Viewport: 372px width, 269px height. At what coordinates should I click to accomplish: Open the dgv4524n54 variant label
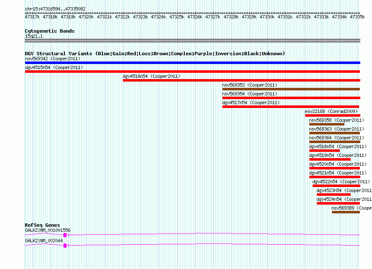tap(344, 199)
